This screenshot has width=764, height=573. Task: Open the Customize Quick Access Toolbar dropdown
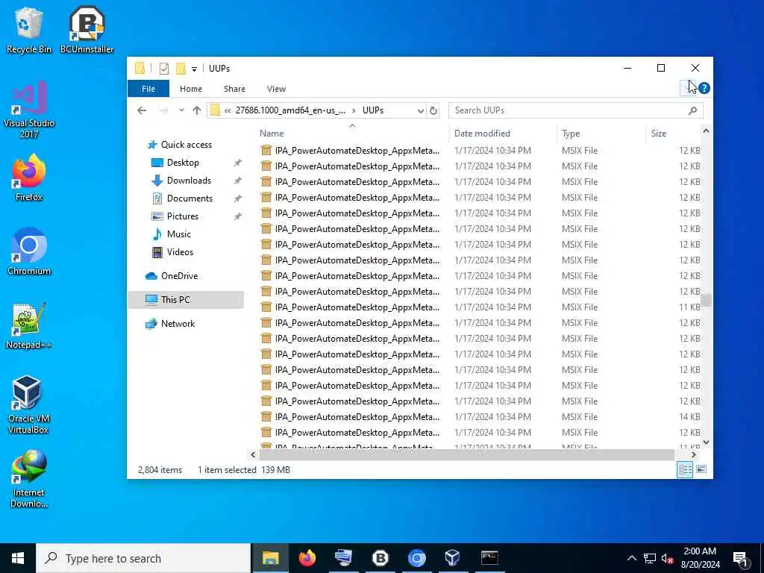click(194, 69)
